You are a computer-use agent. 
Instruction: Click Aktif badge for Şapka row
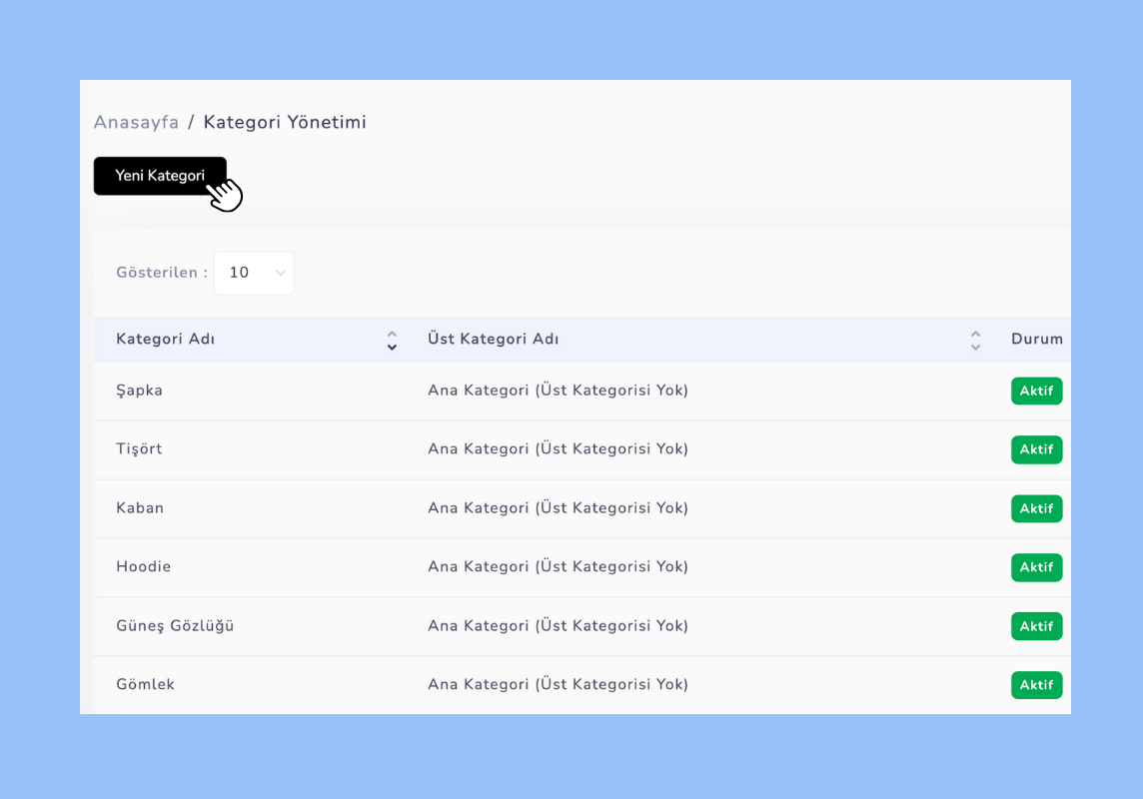[x=1036, y=391]
